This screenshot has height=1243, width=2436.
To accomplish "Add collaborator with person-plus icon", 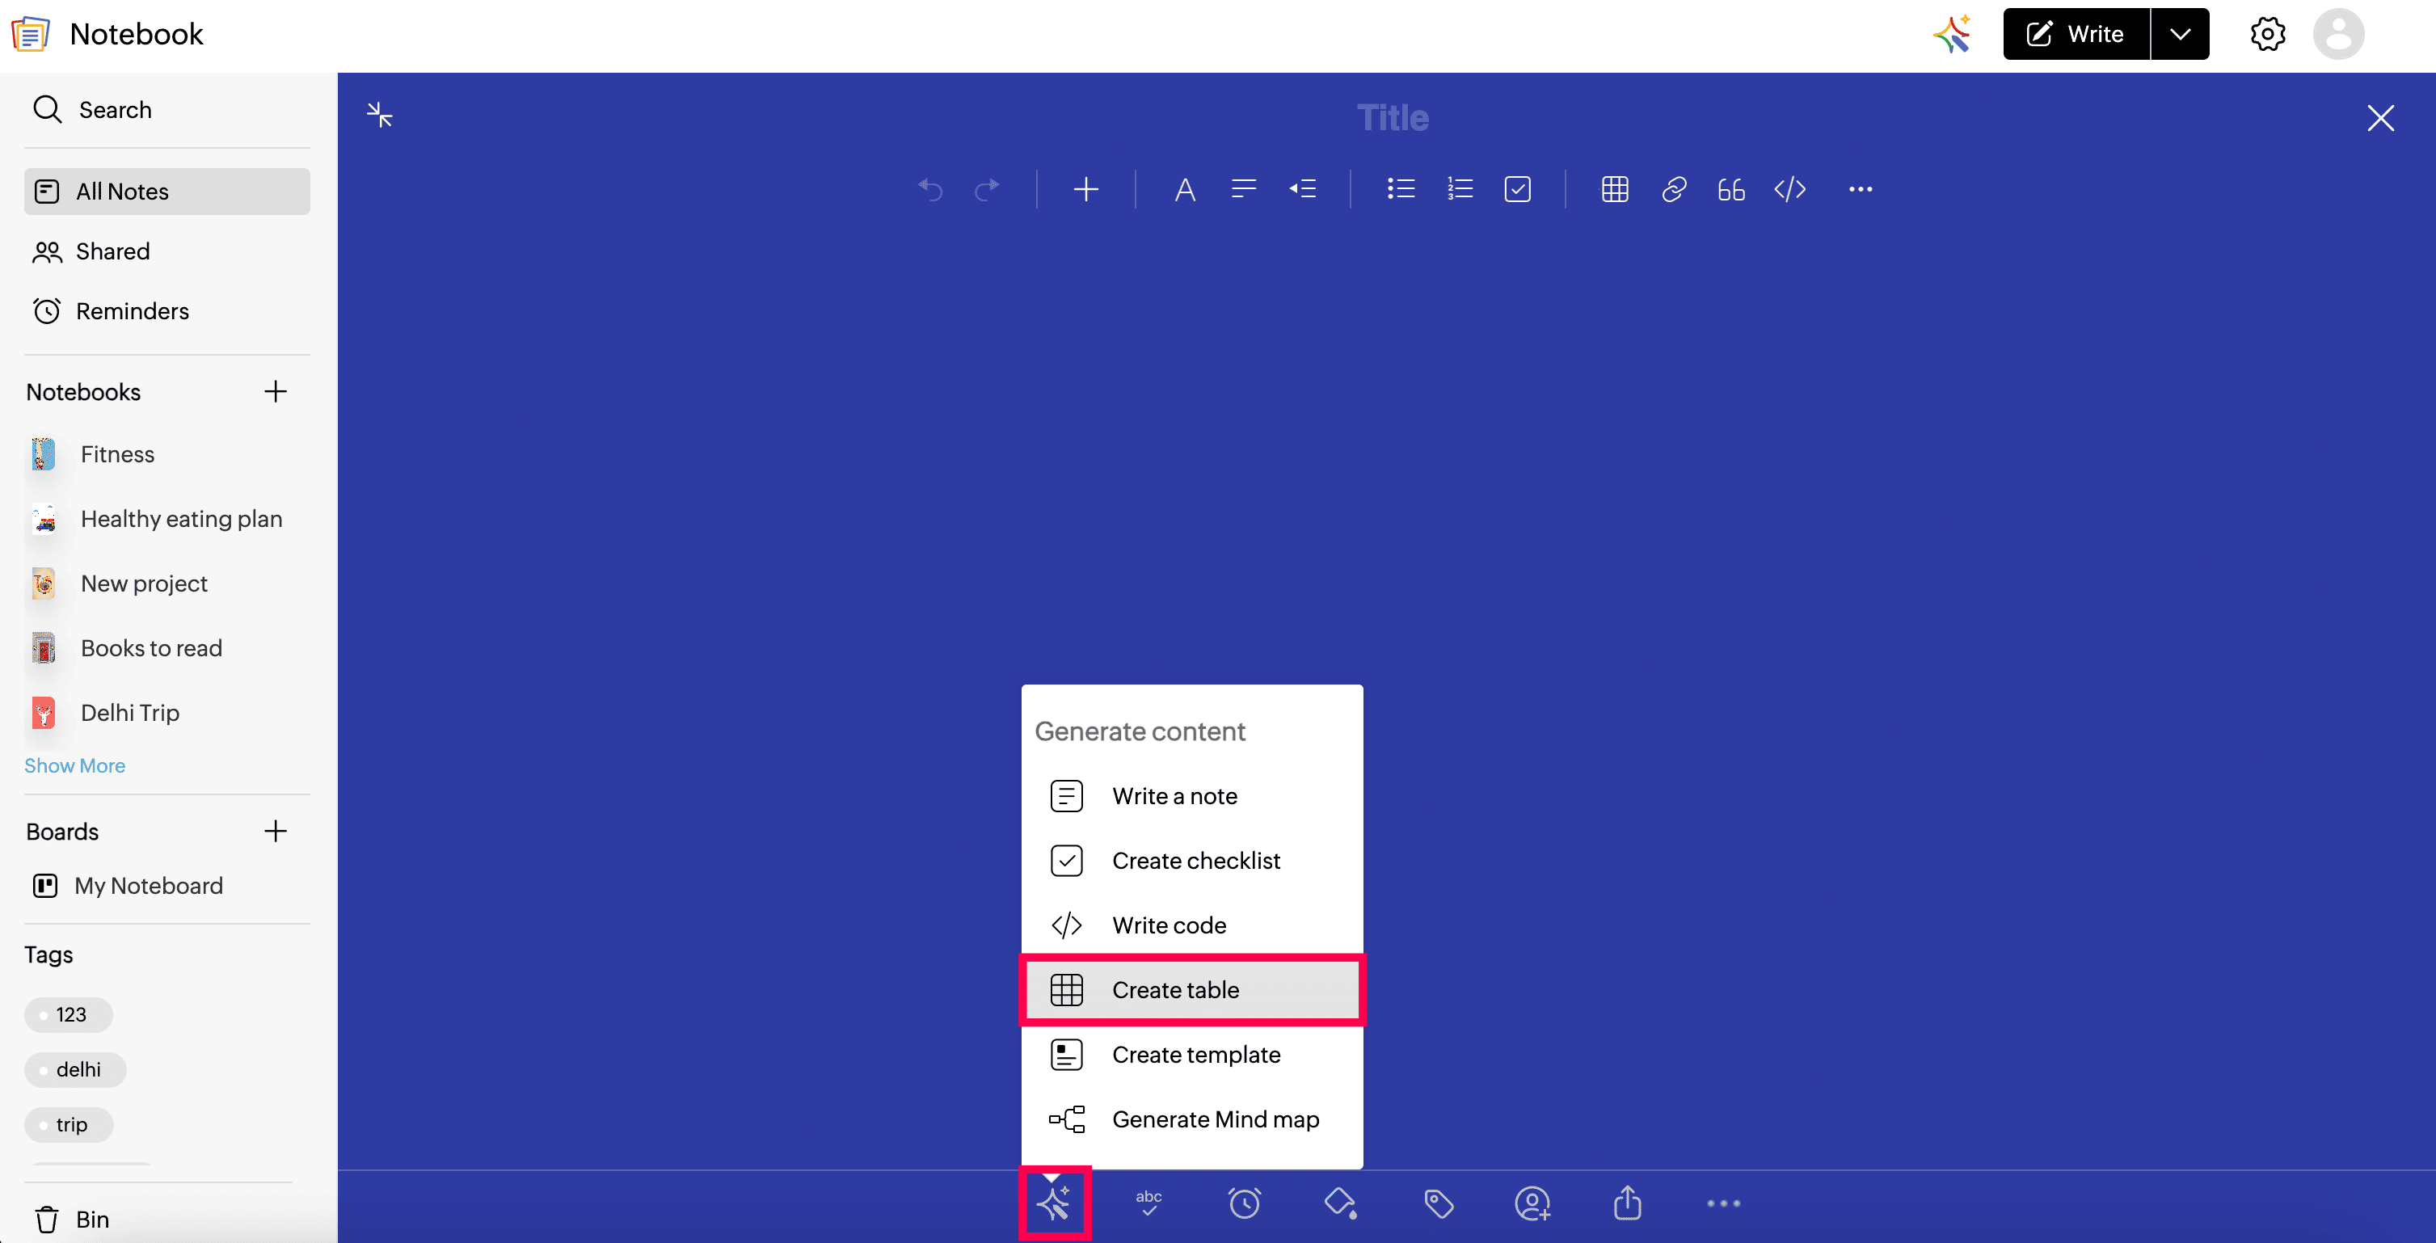I will (1532, 1203).
